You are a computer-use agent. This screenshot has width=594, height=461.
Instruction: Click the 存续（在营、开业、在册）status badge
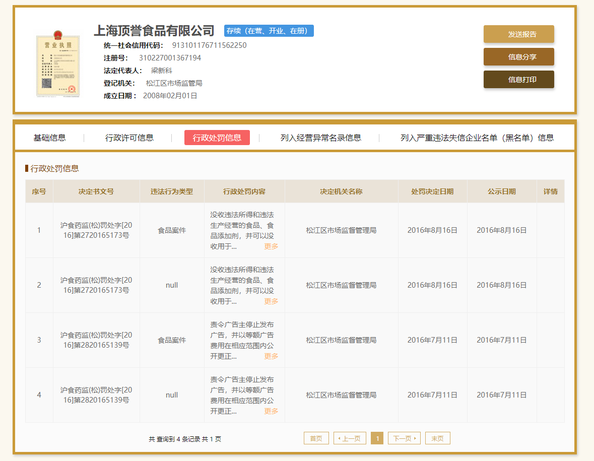pyautogui.click(x=269, y=31)
